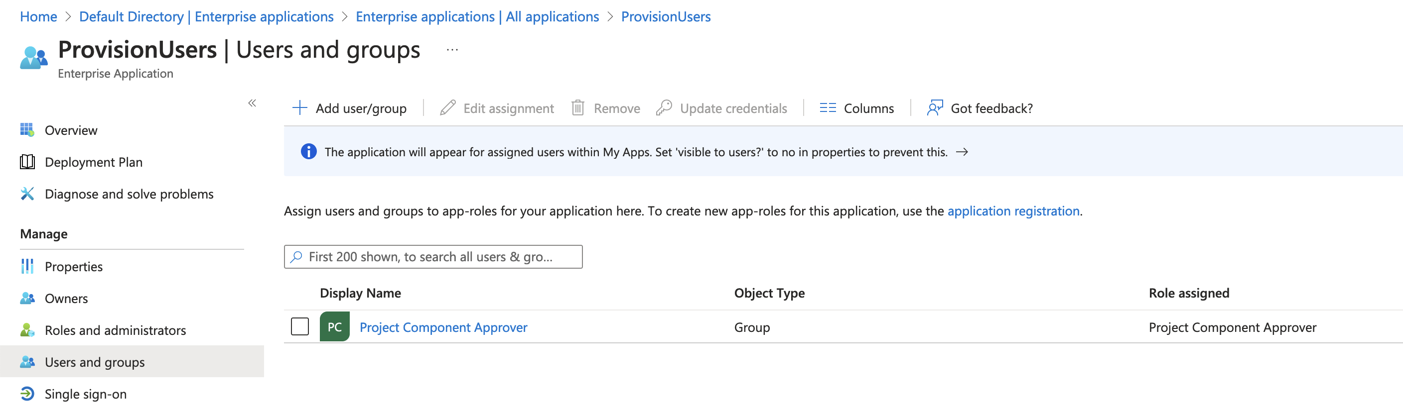
Task: Click the Owners people icon
Action: pyautogui.click(x=27, y=298)
